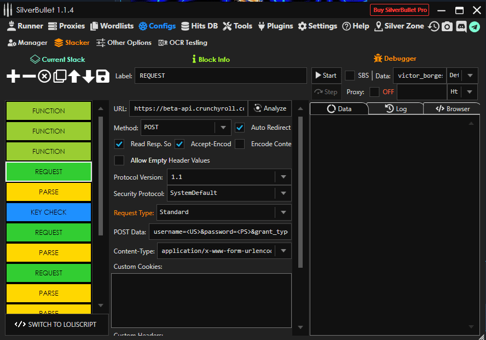Click block list scrollbar up arrow
This screenshot has height=340, width=486.
pos(101,109)
